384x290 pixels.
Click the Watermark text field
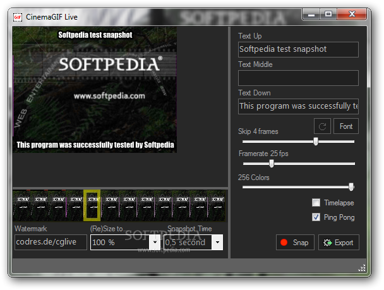click(x=51, y=242)
